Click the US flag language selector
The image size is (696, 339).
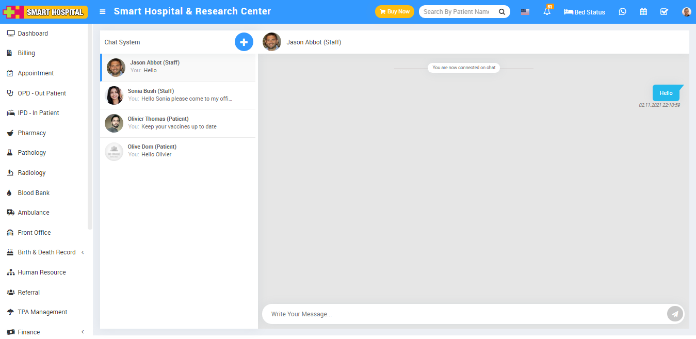point(525,12)
